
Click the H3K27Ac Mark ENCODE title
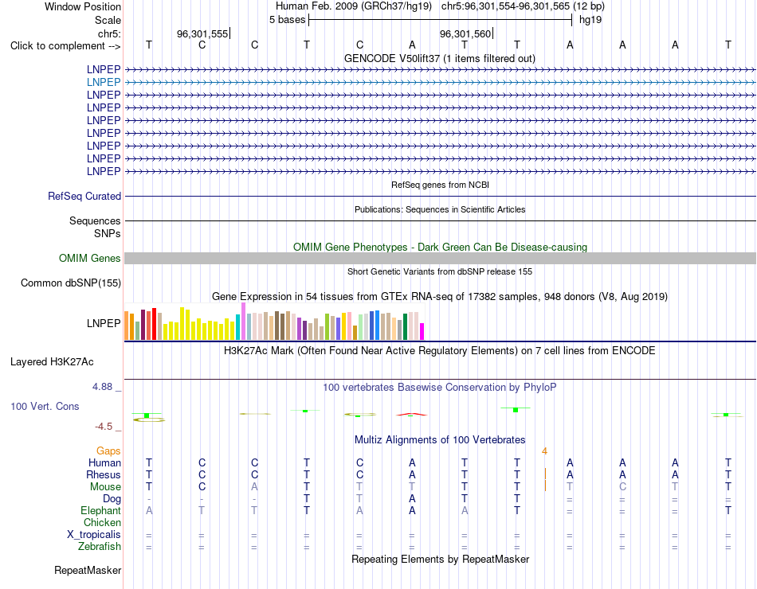(x=440, y=350)
